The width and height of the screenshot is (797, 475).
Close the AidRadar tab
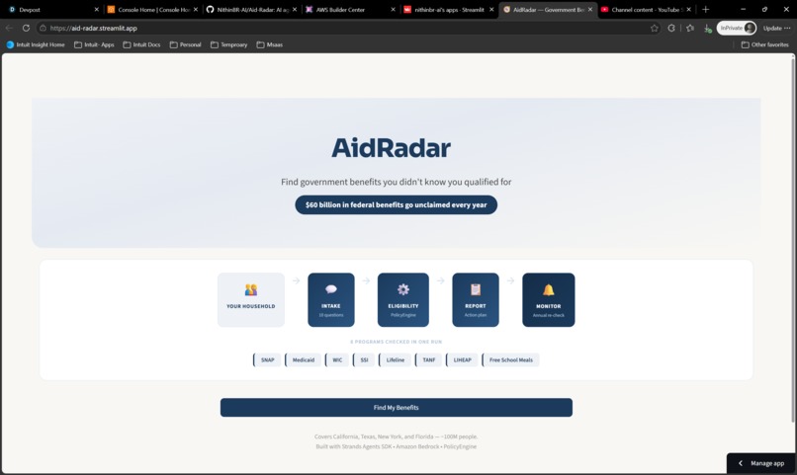click(590, 10)
